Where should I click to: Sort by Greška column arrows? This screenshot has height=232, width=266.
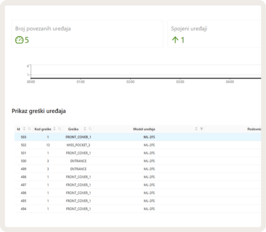pyautogui.click(x=85, y=129)
